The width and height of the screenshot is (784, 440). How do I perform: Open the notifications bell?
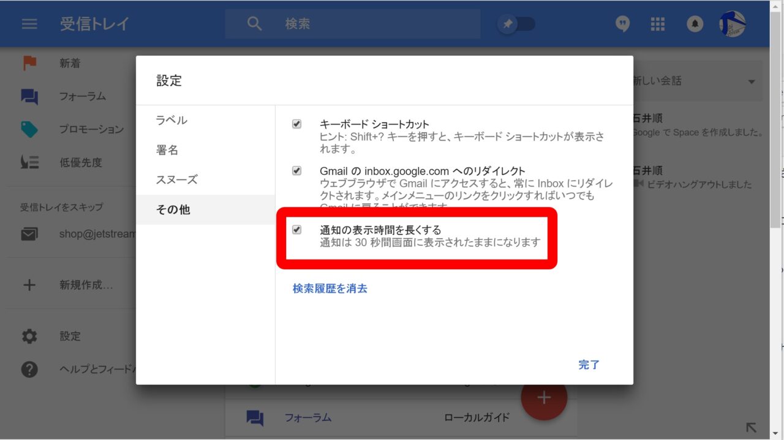[x=695, y=24]
